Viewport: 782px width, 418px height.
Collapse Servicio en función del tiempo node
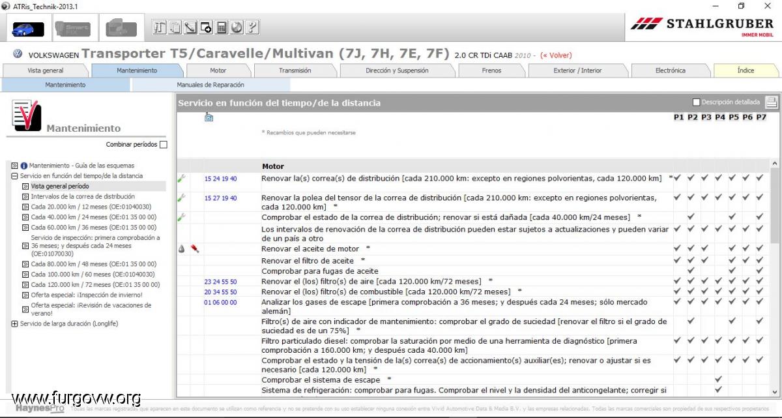click(14, 176)
